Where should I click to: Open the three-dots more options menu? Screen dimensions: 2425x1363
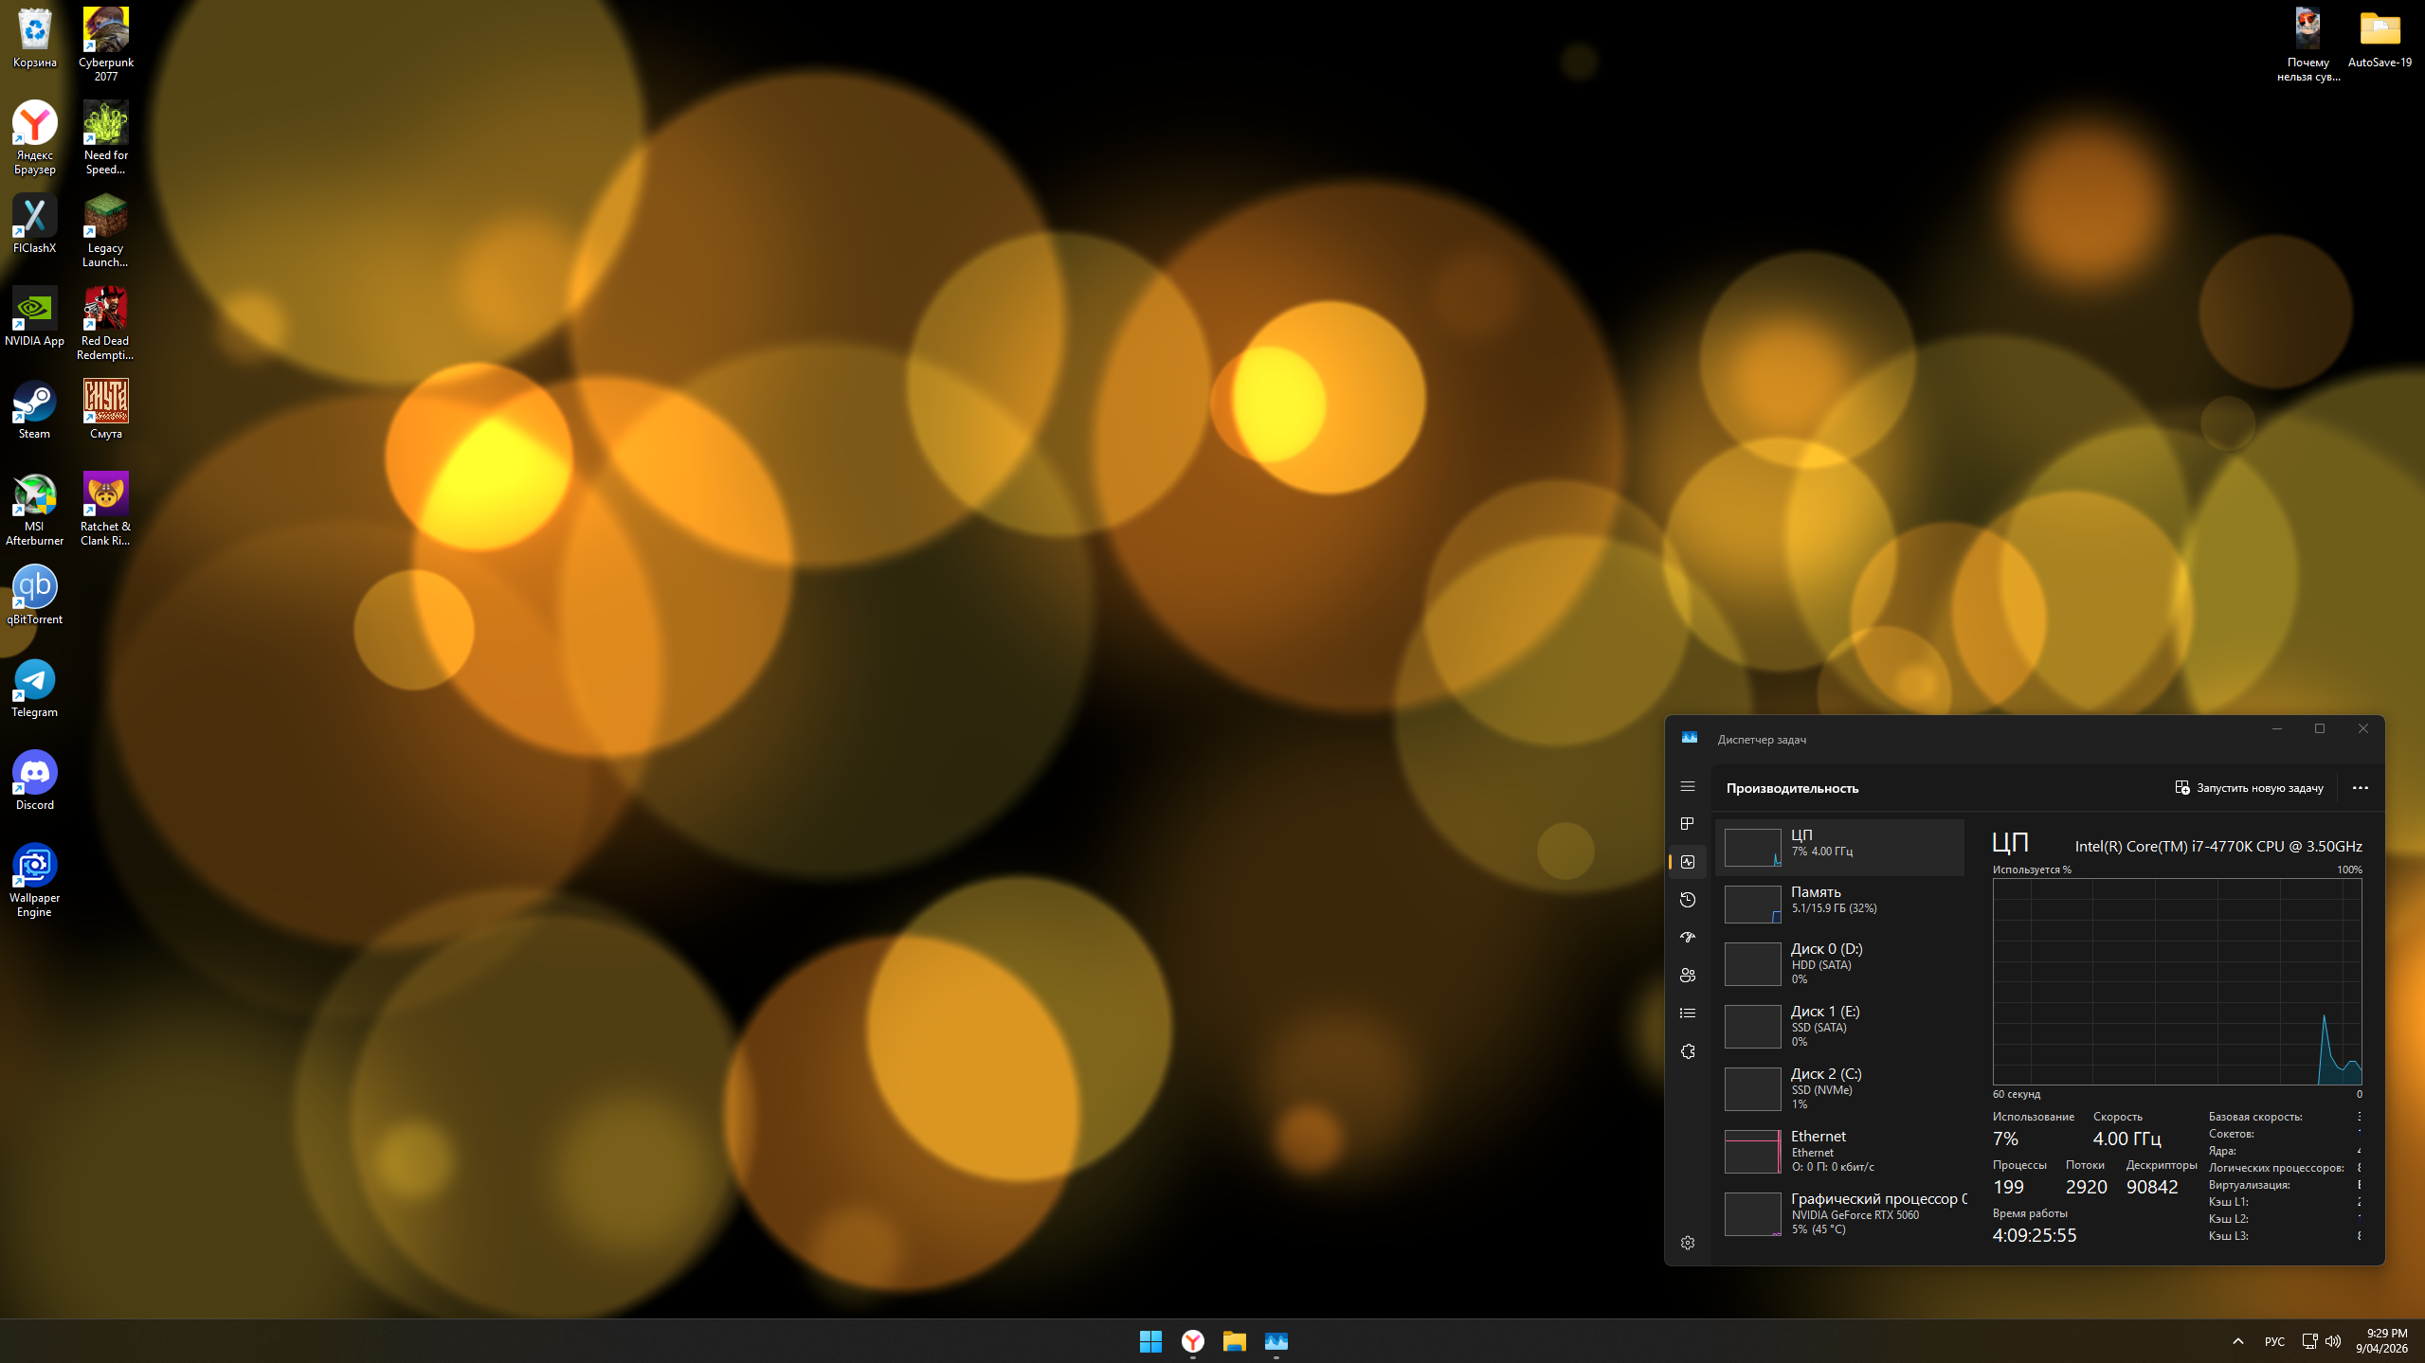point(2360,788)
